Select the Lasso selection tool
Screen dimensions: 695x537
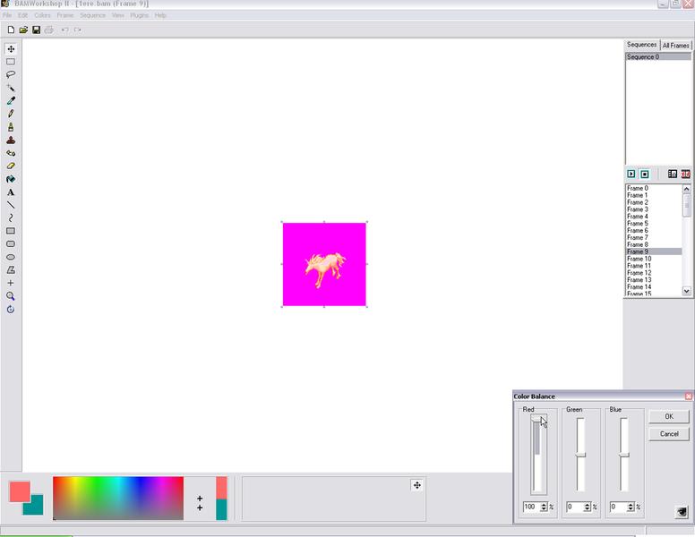click(x=11, y=74)
